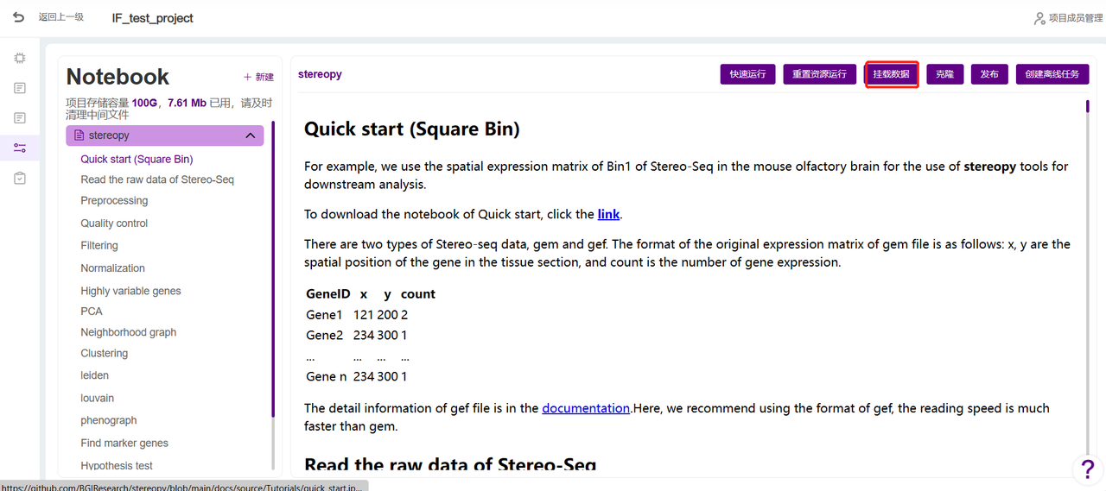
Task: Select the sliders icon in left sidebar
Action: [x=20, y=148]
